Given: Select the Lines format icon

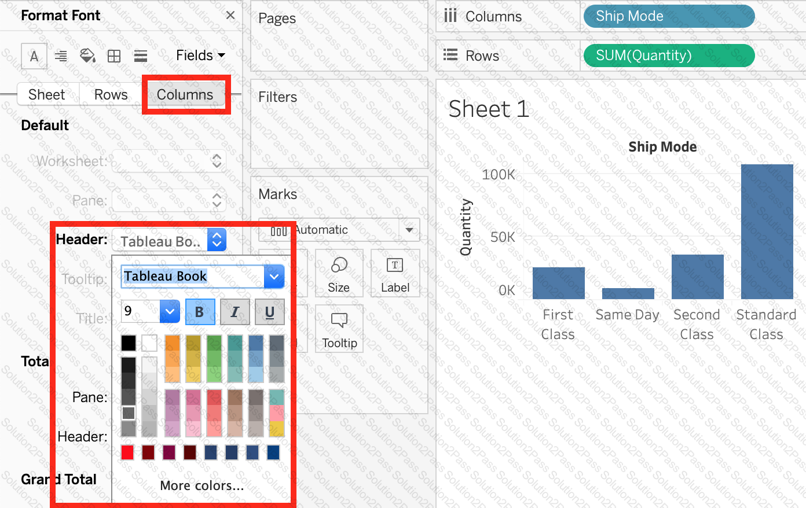Looking at the screenshot, I should click(140, 56).
